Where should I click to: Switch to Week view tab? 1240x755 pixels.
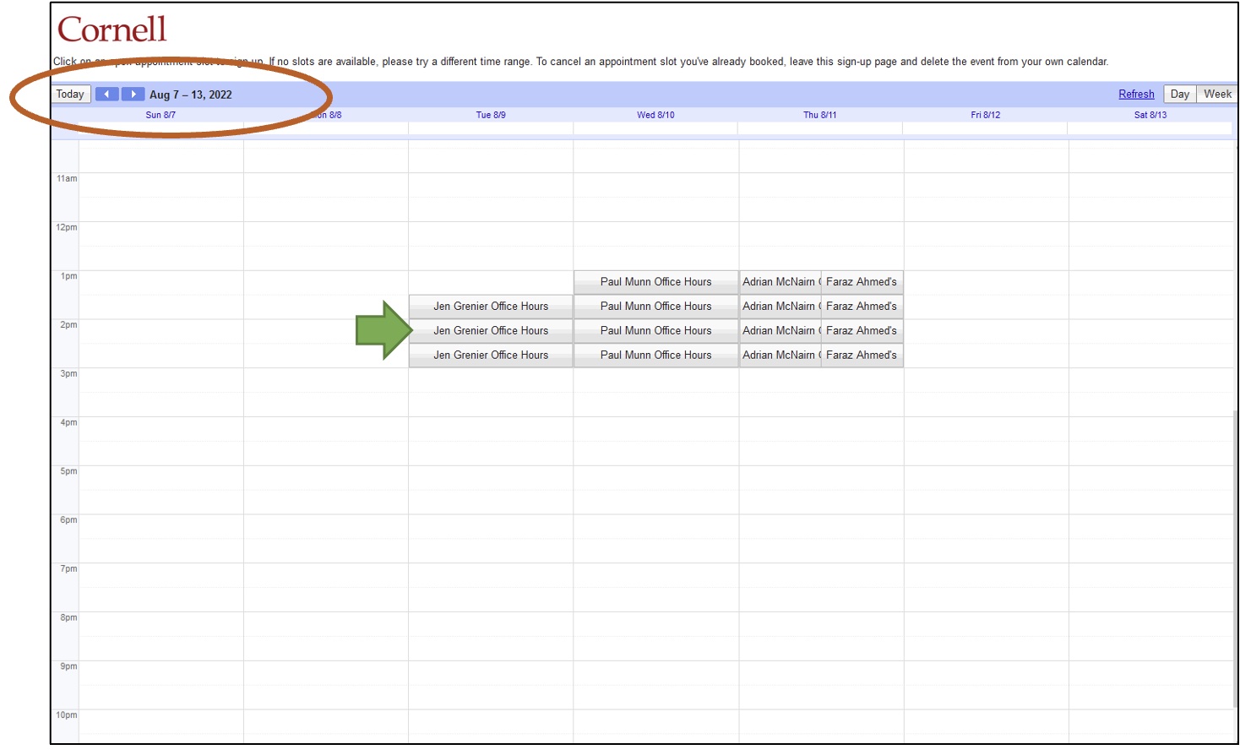click(x=1216, y=95)
